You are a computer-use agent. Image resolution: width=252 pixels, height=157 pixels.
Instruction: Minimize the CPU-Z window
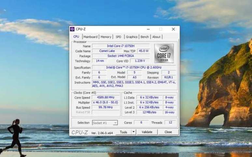(148, 29)
